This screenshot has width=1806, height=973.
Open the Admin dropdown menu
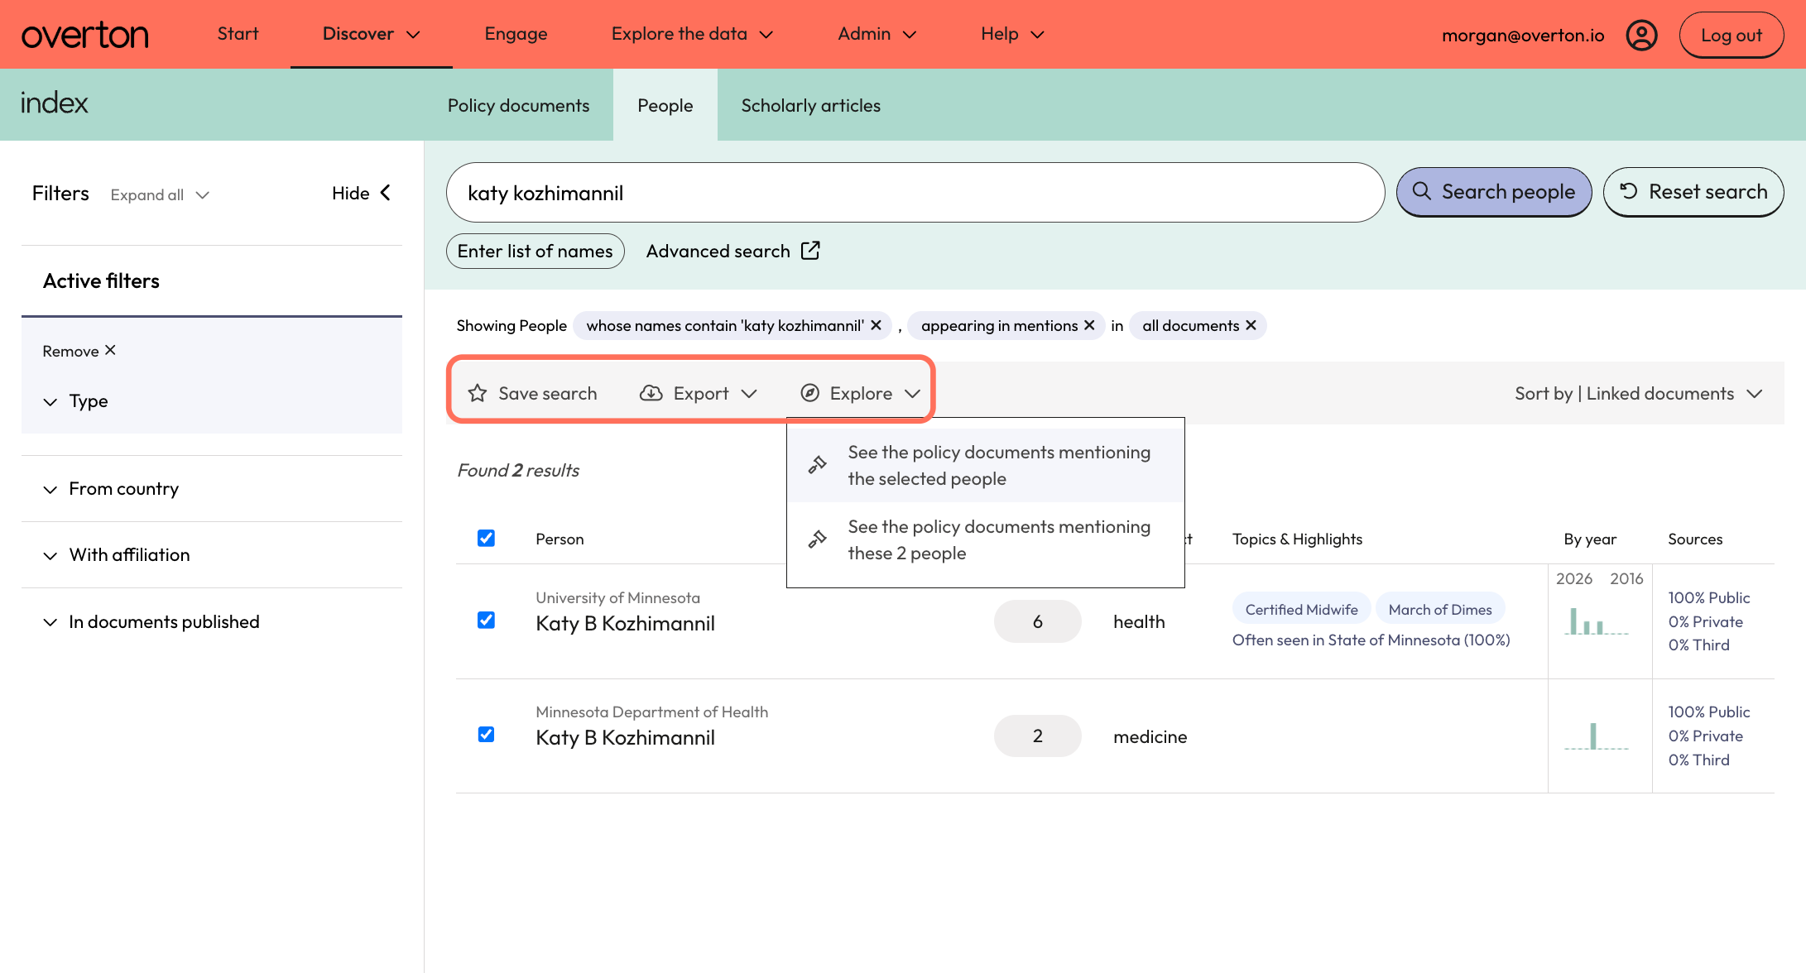click(x=877, y=34)
